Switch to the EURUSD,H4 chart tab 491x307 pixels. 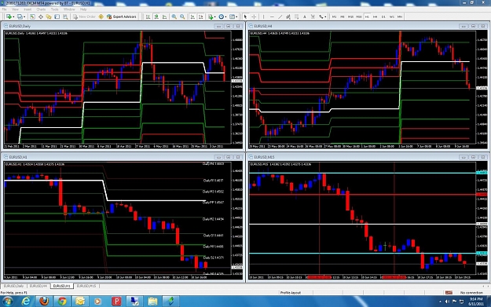(38, 286)
